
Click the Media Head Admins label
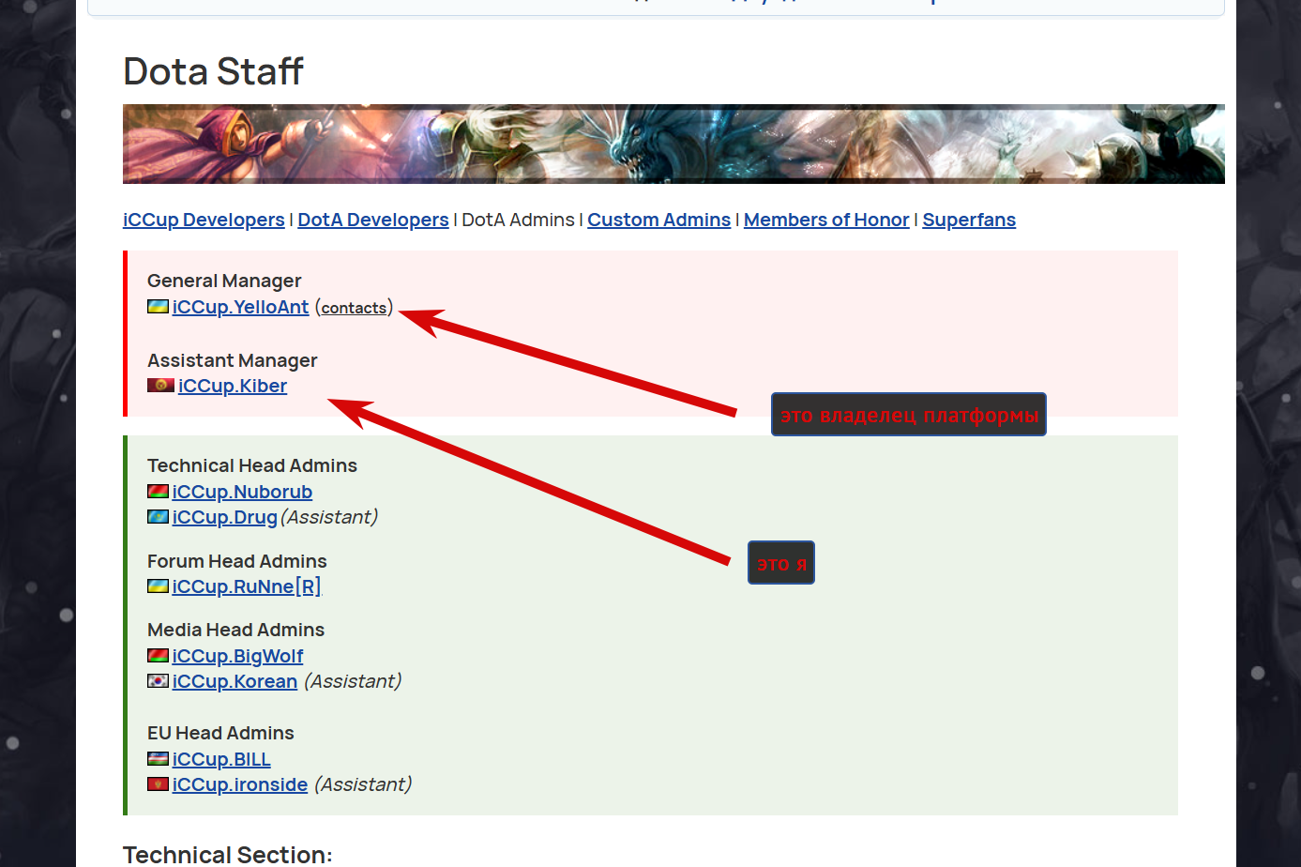235,630
